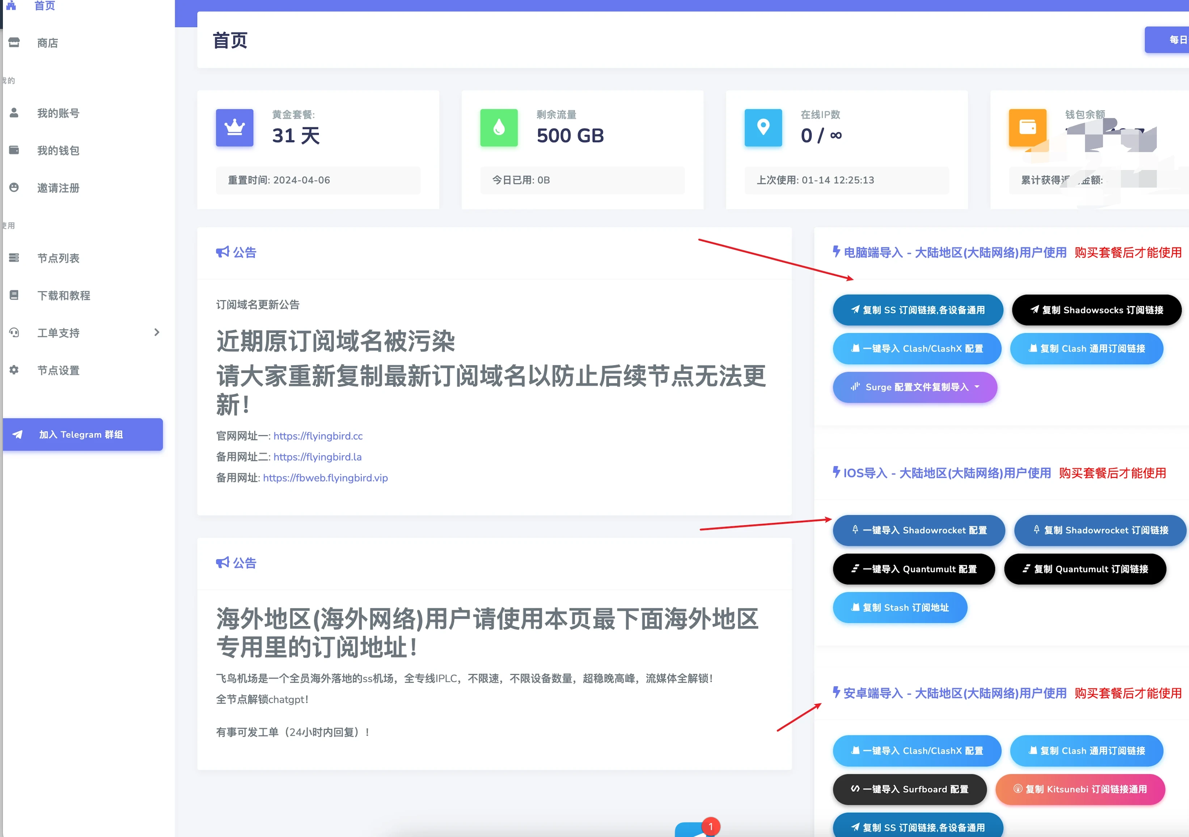Click the wallet icon next to 我的钱包
The image size is (1189, 837).
click(13, 150)
